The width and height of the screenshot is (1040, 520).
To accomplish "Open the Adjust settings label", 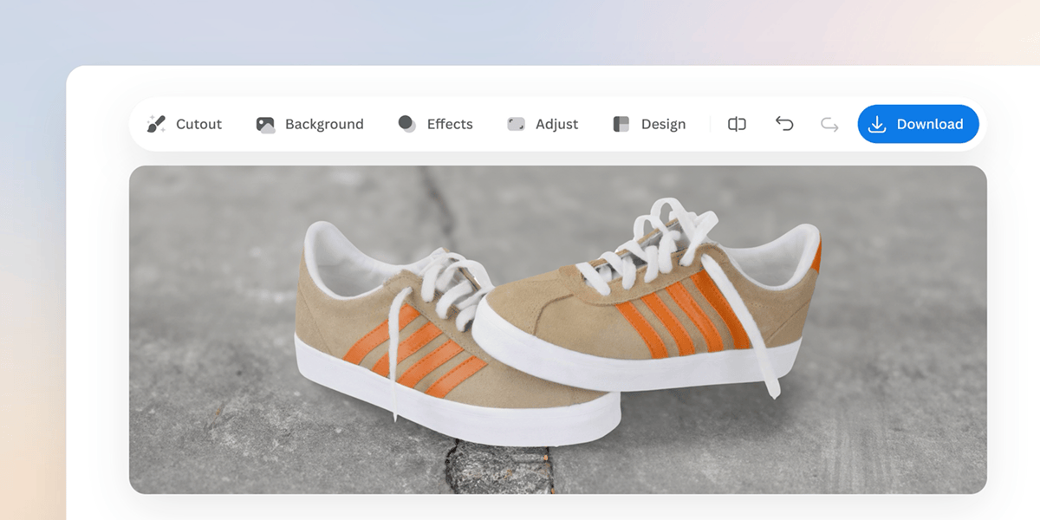I will (556, 124).
